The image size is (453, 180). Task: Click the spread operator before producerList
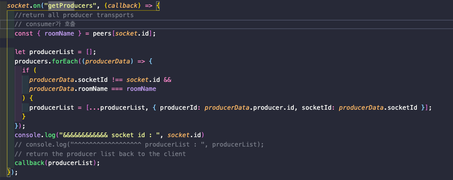95,108
